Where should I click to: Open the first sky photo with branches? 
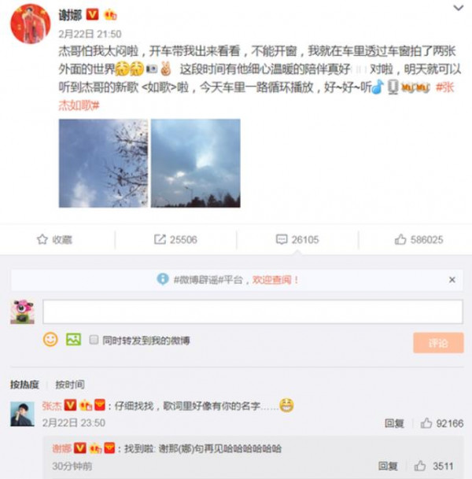pos(103,163)
